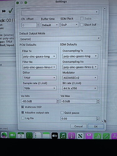
Task: Open the Device dropdown at the top
Action: pos(60,13)
